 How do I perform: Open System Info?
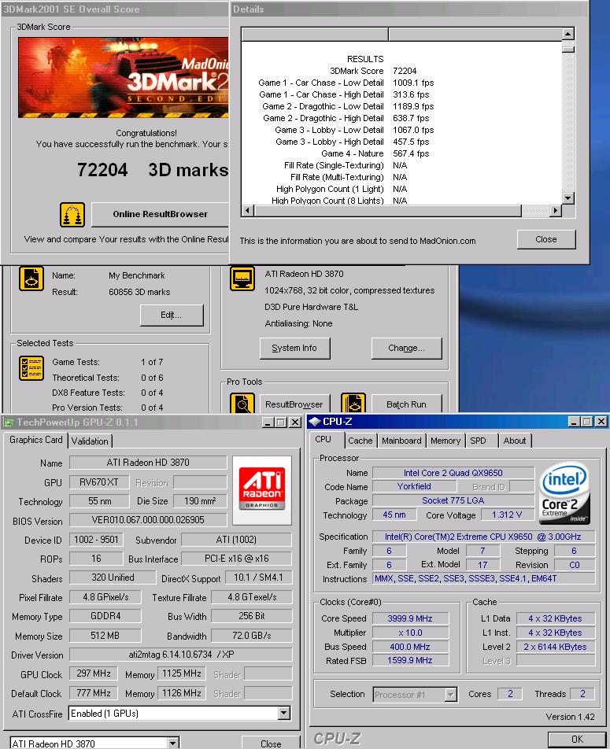click(x=294, y=349)
